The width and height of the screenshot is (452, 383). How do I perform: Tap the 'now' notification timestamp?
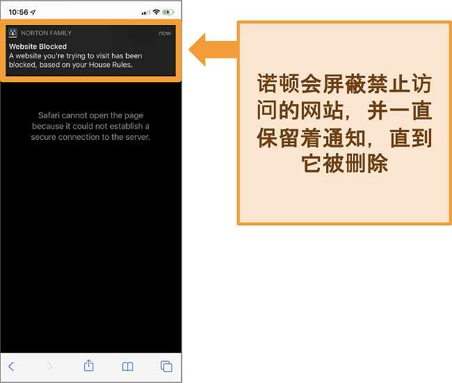click(x=165, y=33)
